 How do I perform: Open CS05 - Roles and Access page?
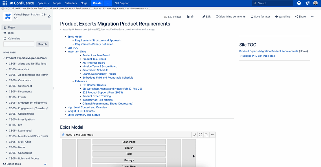coord(24,159)
